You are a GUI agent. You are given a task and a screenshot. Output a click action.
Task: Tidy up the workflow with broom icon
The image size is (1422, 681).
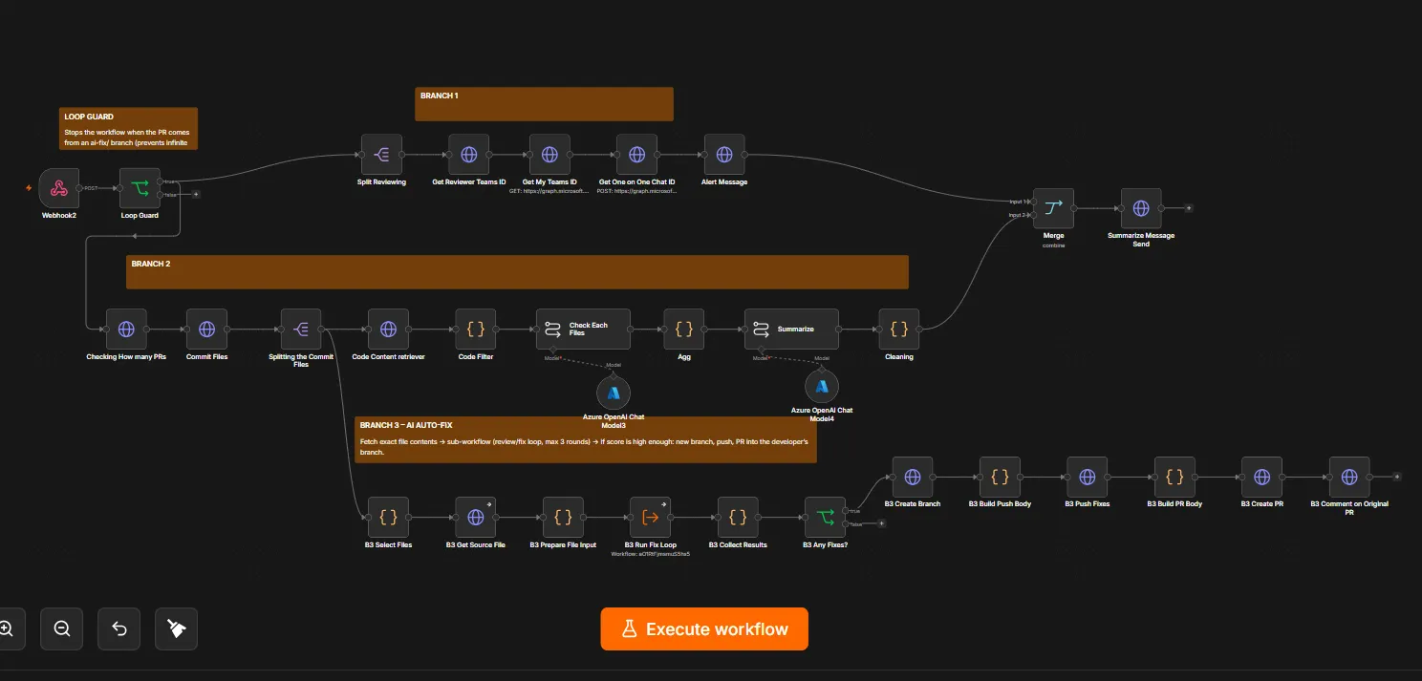tap(176, 628)
